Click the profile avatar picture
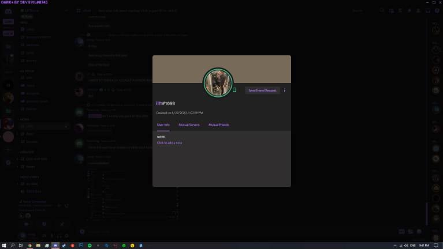This screenshot has width=443, height=249. click(218, 83)
